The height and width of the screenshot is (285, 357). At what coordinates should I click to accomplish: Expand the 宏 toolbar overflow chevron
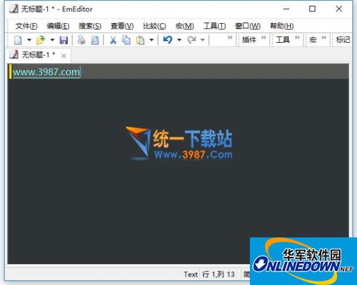(x=324, y=37)
